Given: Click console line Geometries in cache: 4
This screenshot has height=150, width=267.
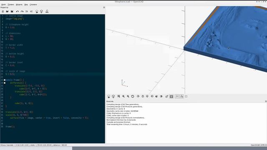Looking at the screenshot, I should pyautogui.click(x=116, y=109).
